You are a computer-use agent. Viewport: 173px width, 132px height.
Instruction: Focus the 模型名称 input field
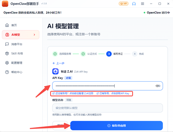108,108
